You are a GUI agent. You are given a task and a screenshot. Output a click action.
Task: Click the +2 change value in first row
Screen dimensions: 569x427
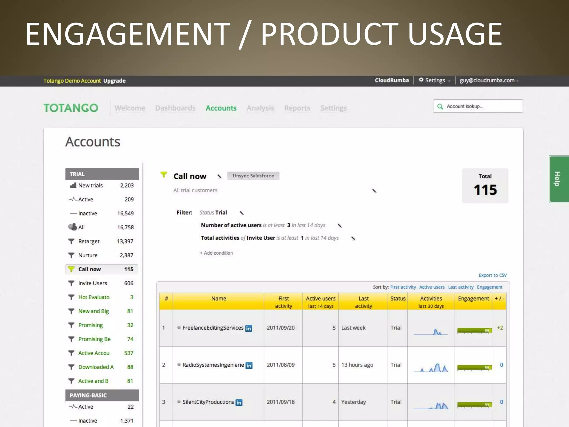coord(500,328)
